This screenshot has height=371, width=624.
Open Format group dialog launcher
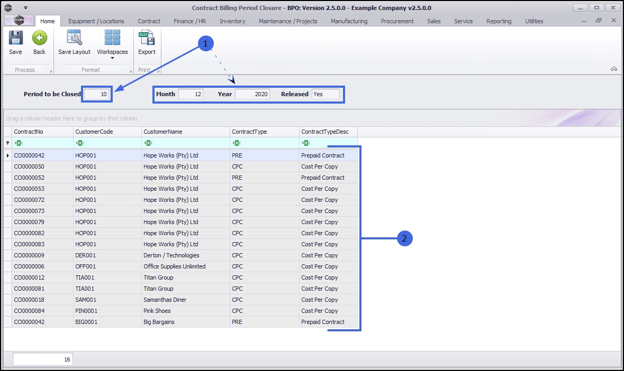click(131, 71)
